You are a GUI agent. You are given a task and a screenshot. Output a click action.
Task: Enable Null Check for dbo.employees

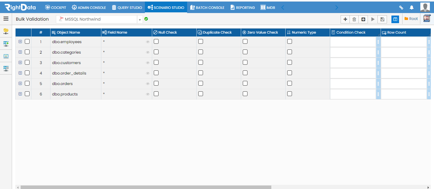pos(156,41)
